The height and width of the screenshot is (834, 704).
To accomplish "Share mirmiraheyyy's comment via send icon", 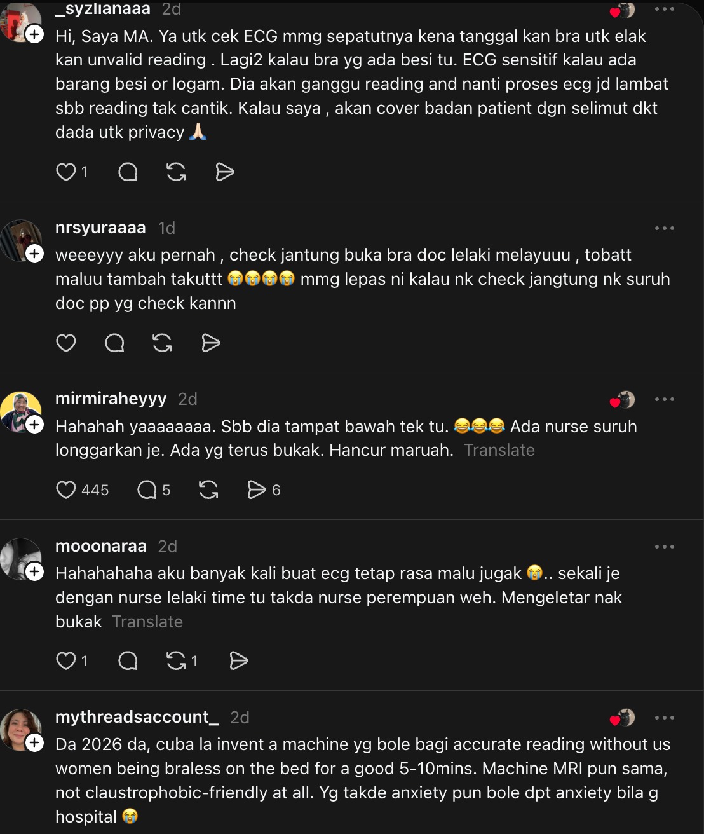I will point(256,489).
